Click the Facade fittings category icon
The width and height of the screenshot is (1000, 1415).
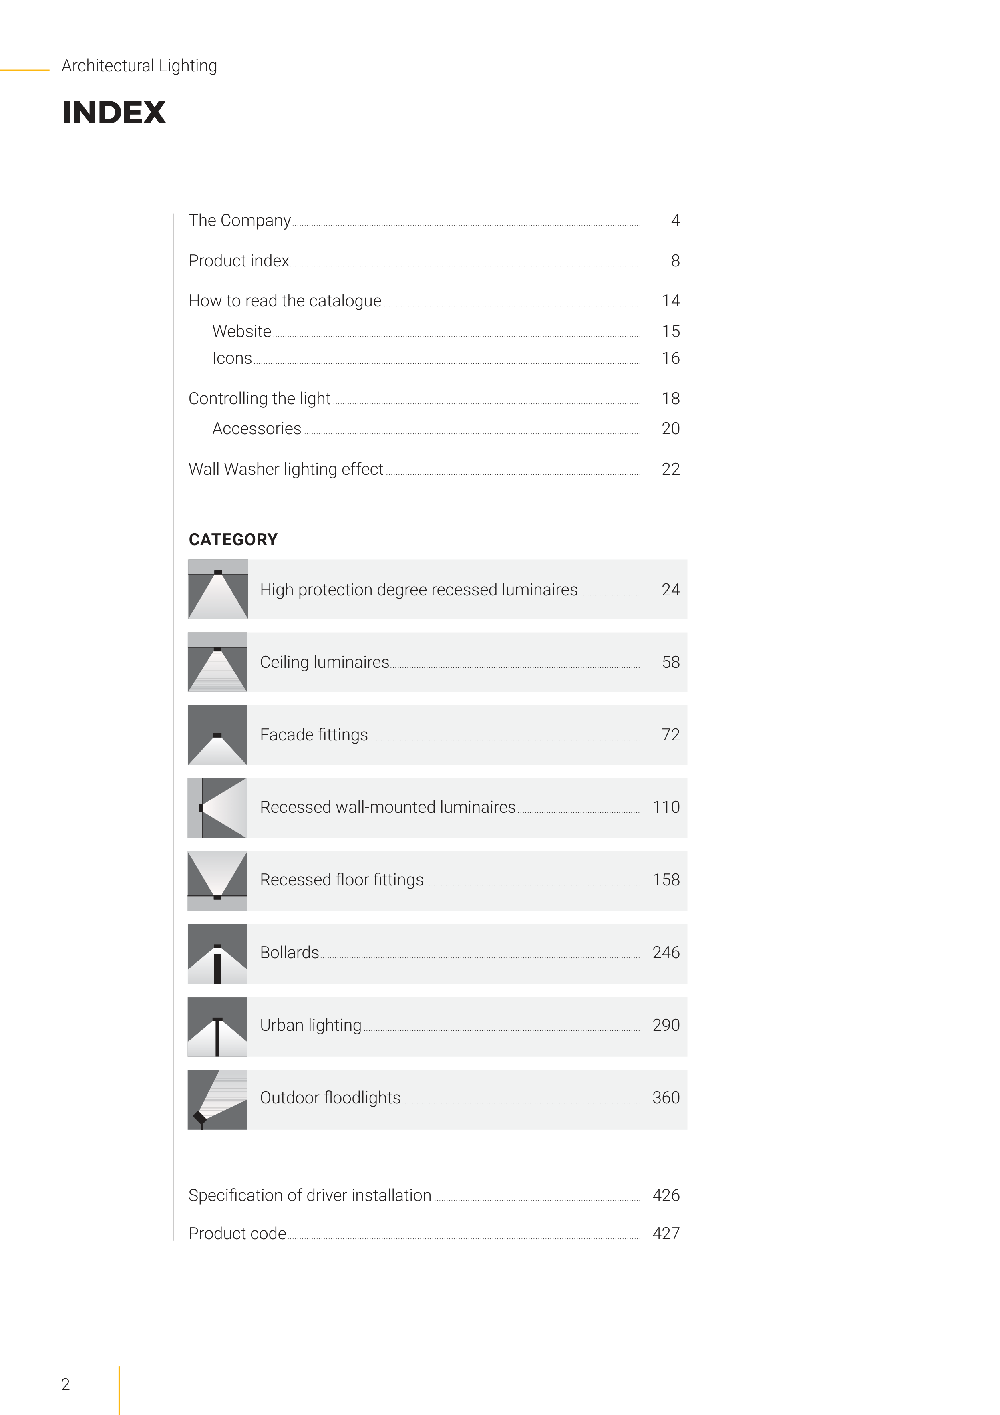click(x=217, y=735)
